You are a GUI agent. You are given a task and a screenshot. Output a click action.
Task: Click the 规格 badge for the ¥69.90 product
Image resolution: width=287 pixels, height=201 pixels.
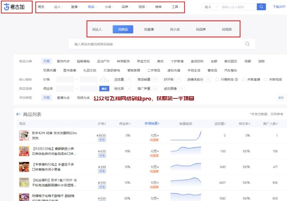tap(102, 140)
